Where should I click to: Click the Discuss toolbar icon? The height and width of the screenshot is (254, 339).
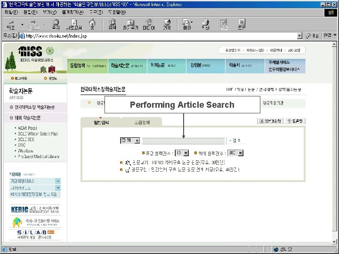(242, 24)
